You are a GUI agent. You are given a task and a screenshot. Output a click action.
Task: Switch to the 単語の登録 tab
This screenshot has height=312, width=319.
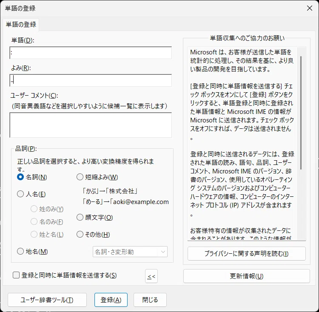21,25
